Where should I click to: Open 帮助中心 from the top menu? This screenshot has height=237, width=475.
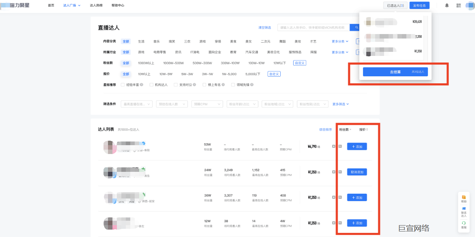tap(118, 6)
